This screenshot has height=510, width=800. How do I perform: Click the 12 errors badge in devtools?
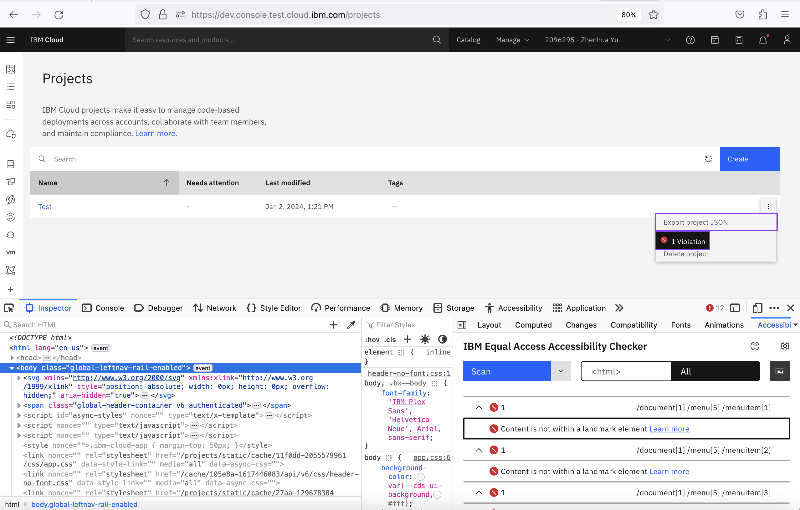click(x=715, y=308)
